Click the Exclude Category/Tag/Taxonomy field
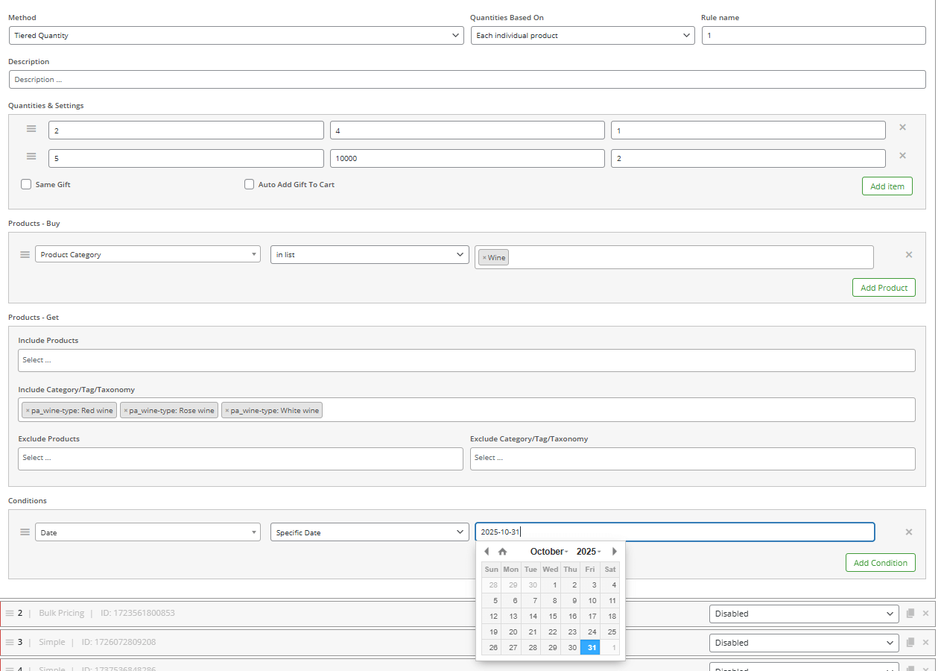Screen dimensions: 944x671 (x=693, y=459)
